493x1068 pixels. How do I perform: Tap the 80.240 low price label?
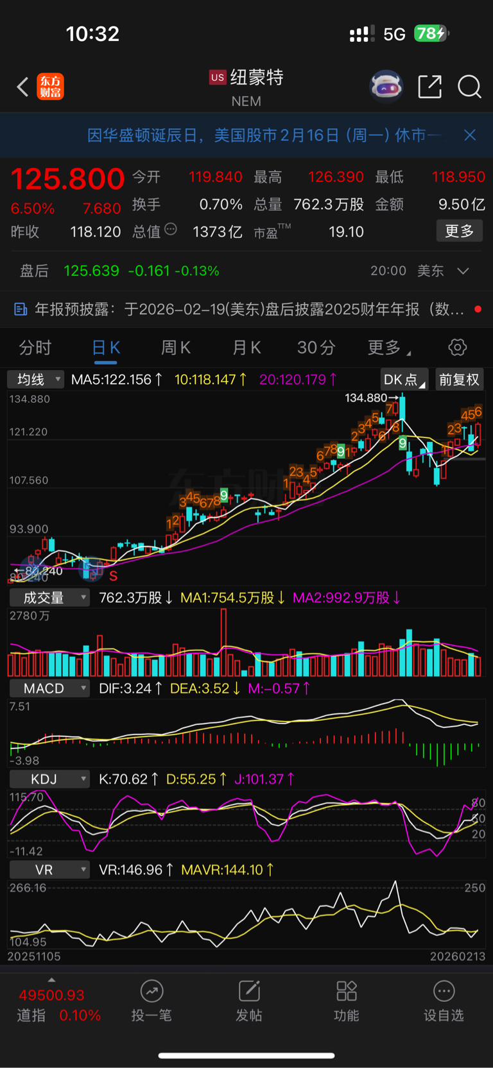(x=44, y=571)
